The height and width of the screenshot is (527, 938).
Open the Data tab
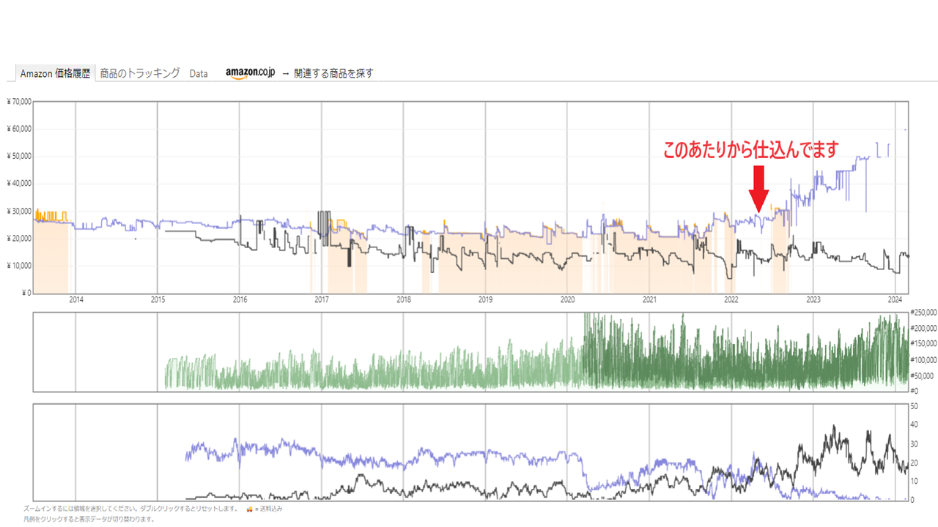pos(199,74)
